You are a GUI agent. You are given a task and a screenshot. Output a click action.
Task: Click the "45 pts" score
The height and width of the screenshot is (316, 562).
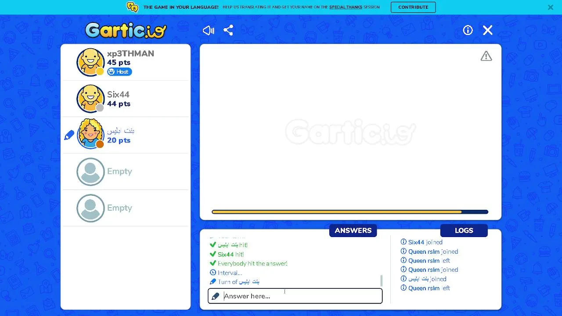click(119, 63)
